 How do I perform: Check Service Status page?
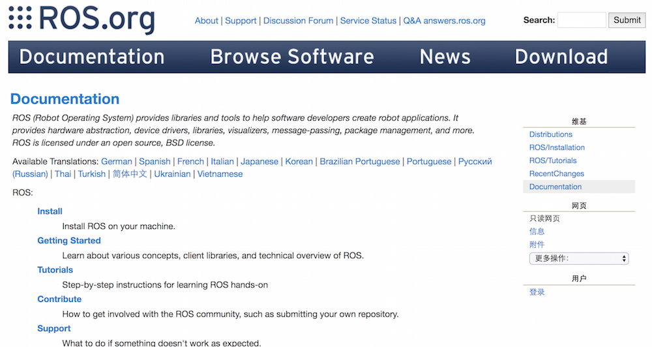click(x=368, y=21)
